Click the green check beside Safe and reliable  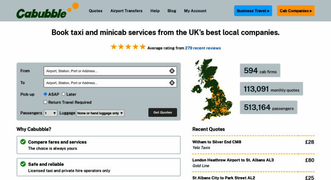(x=23, y=164)
